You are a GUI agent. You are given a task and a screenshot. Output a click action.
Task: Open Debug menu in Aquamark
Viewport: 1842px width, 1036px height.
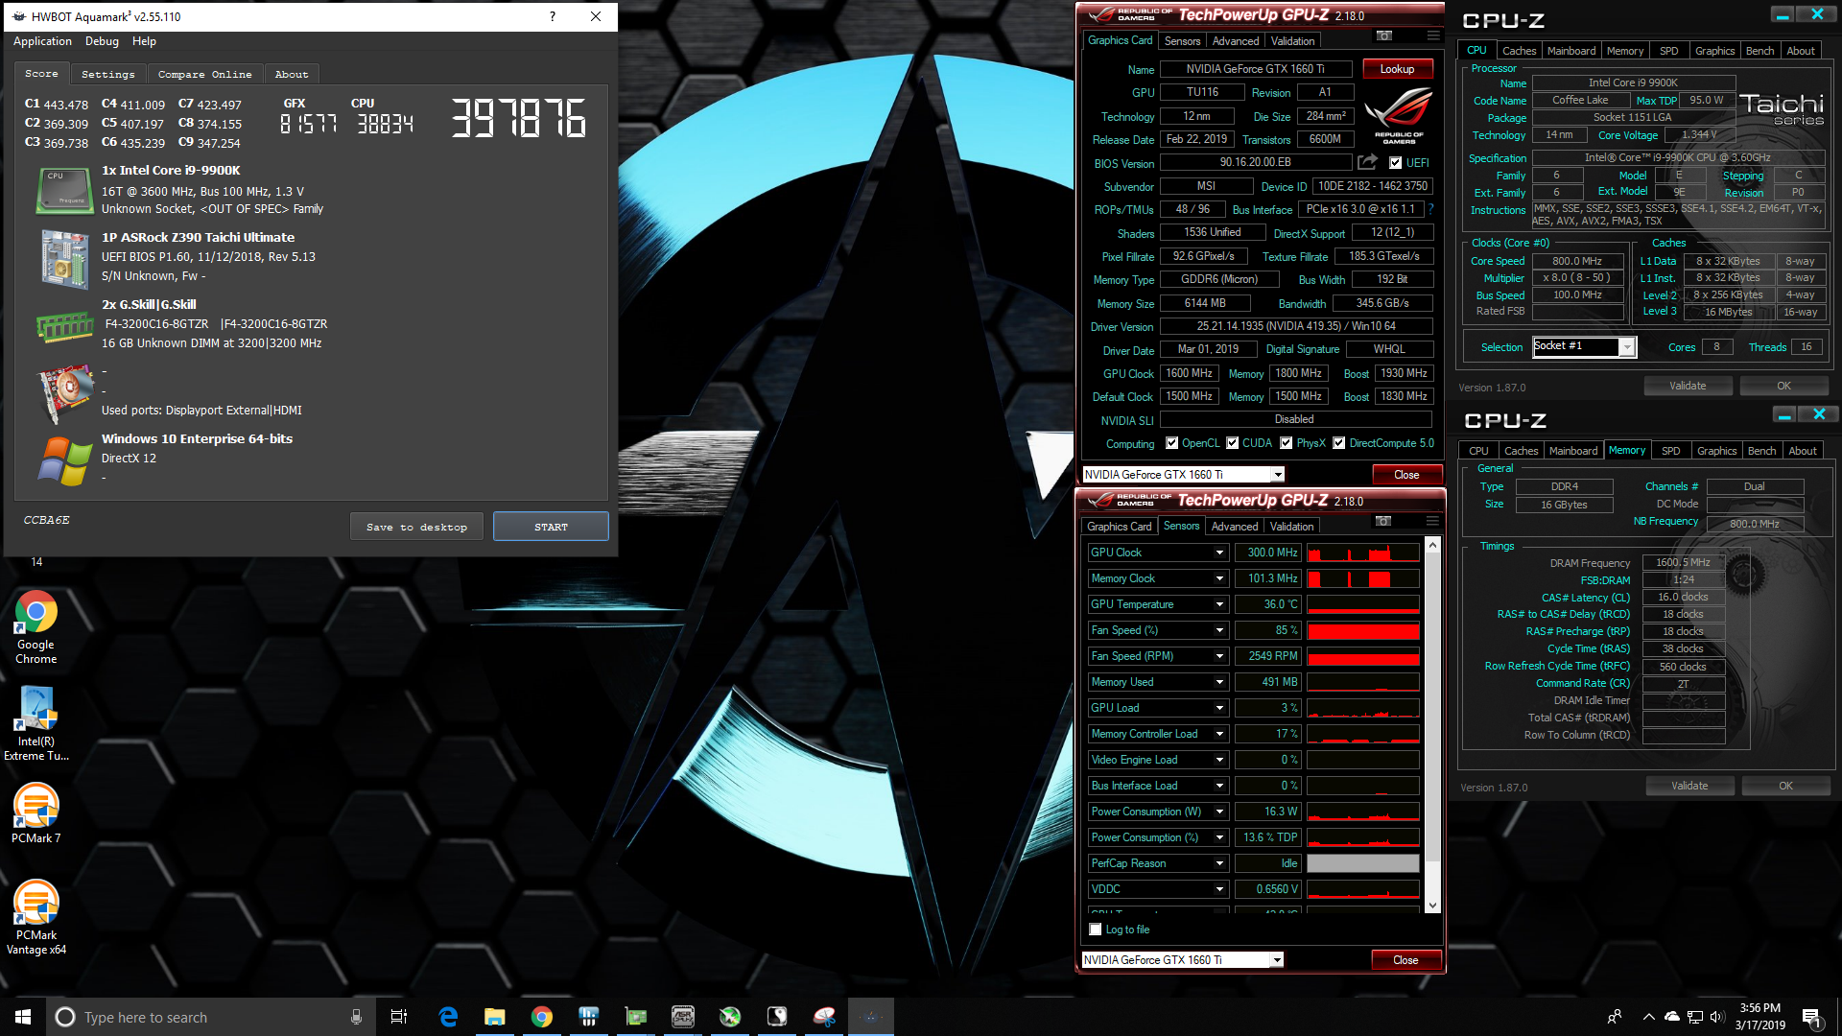click(102, 41)
